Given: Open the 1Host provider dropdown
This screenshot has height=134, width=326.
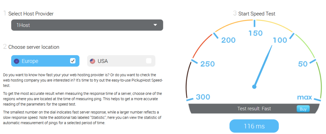Looking at the screenshot, I should (87, 25).
